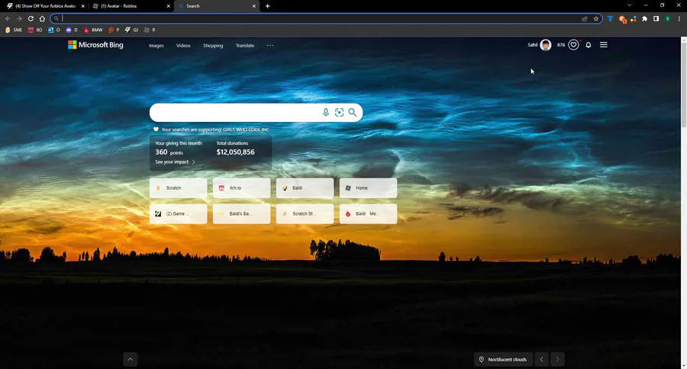Image resolution: width=687 pixels, height=369 pixels.
Task: Open the Bing notifications bell
Action: (x=589, y=45)
